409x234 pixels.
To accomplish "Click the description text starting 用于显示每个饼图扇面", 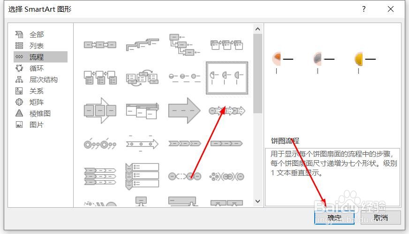I will click(x=333, y=163).
